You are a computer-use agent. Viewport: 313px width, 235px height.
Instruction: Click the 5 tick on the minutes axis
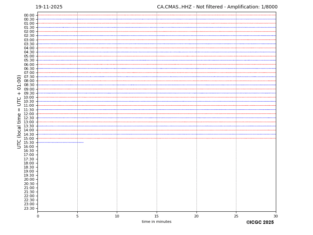(77, 216)
